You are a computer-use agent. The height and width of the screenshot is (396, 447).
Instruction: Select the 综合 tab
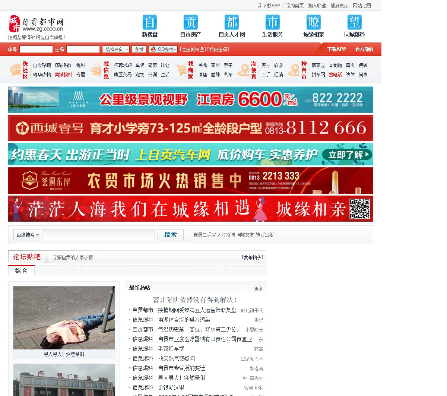pos(21,271)
